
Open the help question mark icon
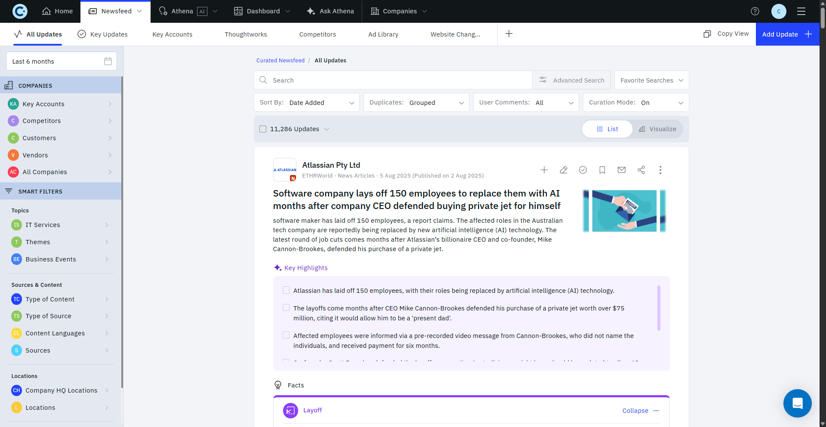[755, 11]
